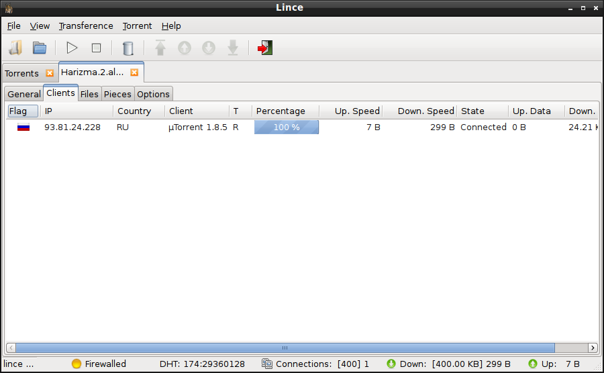Open a new torrent file icon
Viewport: 604px width, 373px height.
click(15, 48)
